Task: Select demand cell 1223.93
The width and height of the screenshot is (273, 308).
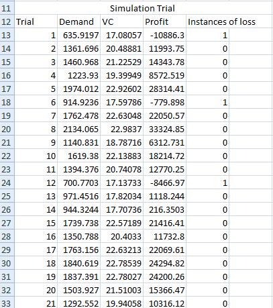Action: (78, 75)
